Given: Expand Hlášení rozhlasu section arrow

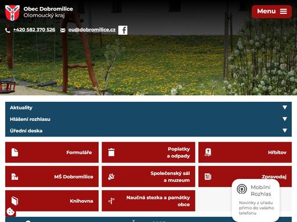Looking at the screenshot, I should [285, 119].
